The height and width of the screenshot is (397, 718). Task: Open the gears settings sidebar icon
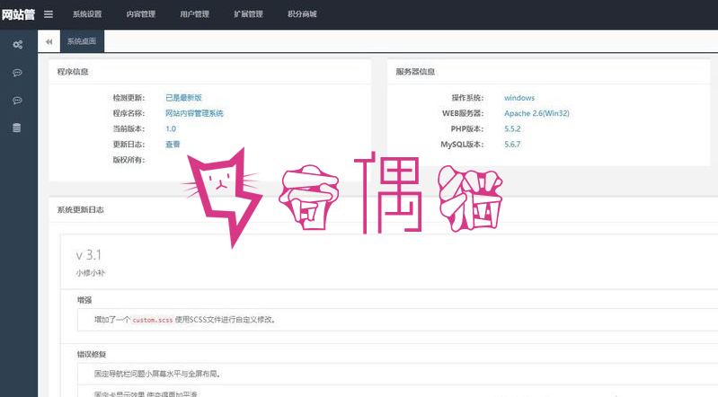point(17,44)
